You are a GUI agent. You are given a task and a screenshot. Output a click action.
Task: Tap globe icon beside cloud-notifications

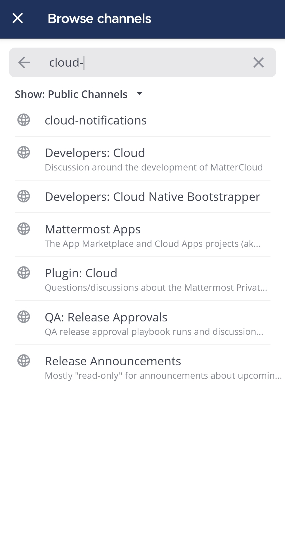pos(24,120)
